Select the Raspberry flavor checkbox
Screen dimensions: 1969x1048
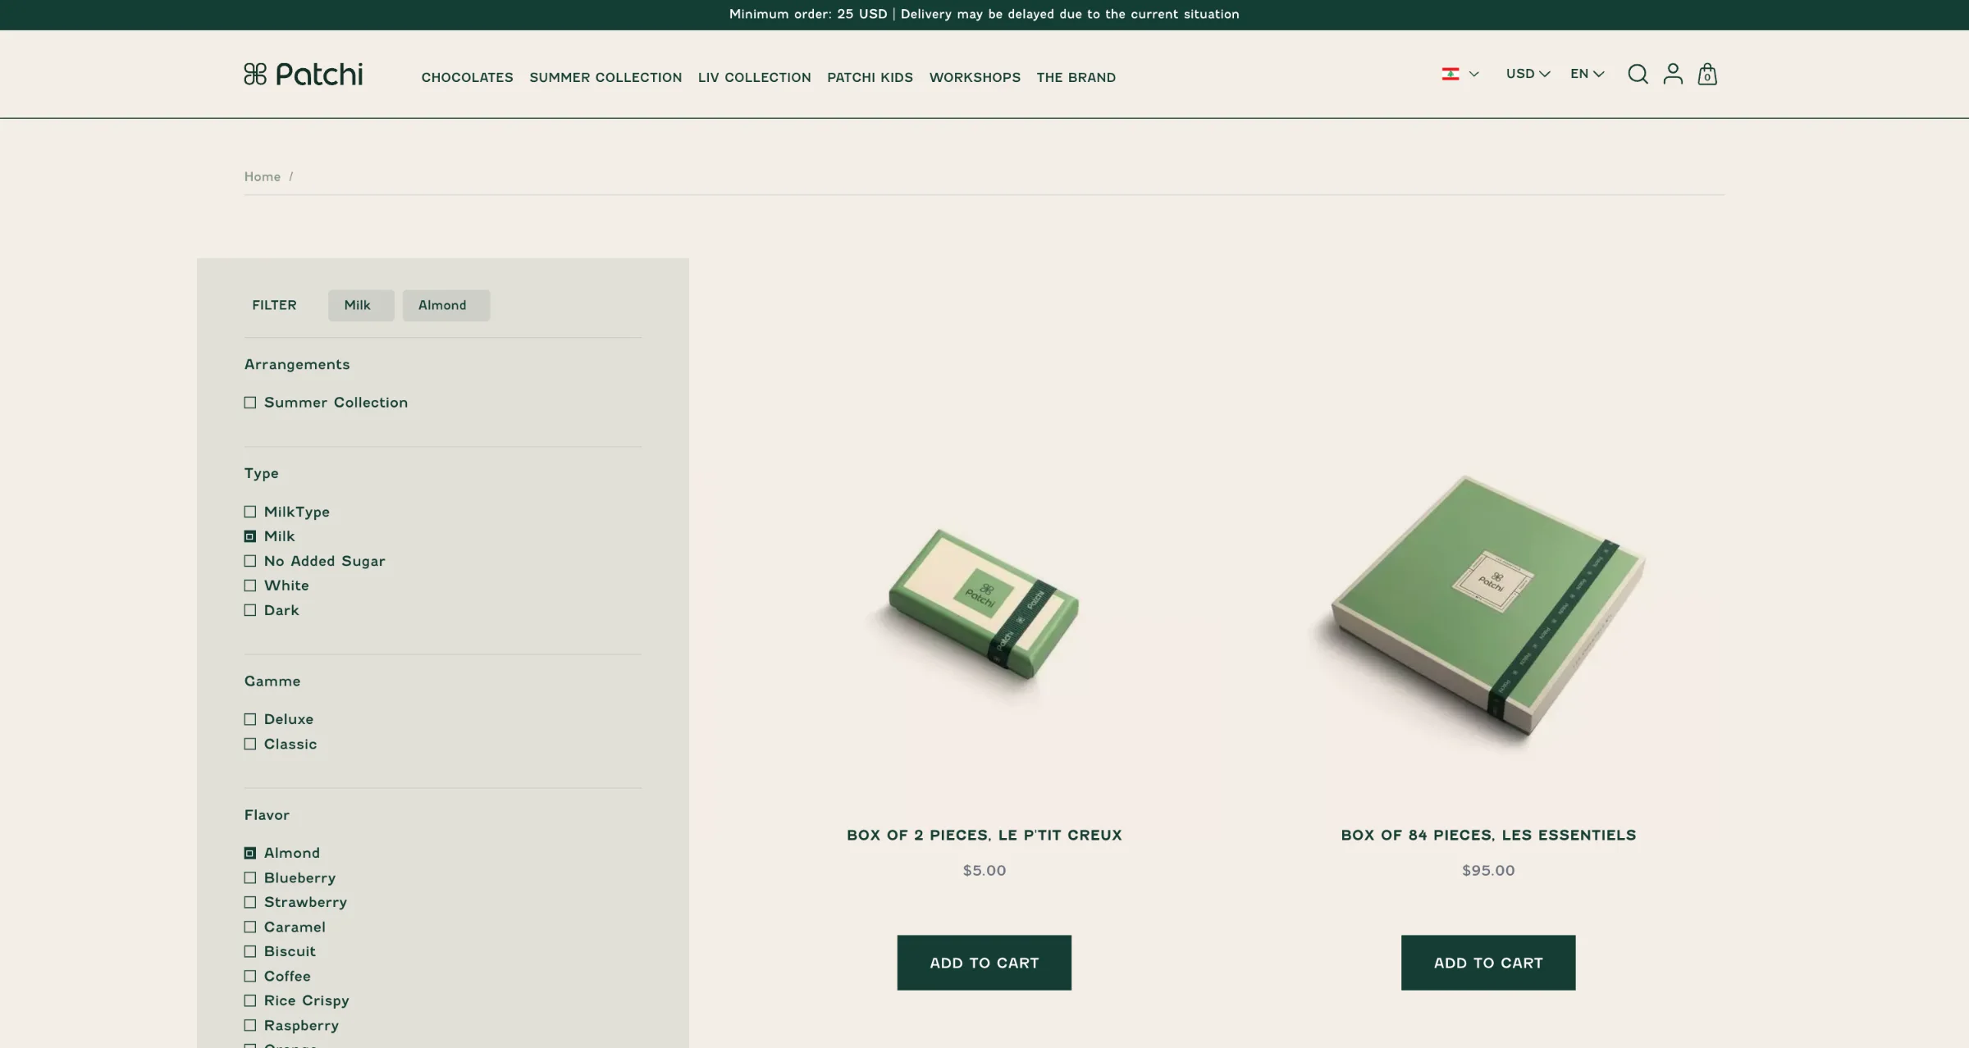point(250,1025)
